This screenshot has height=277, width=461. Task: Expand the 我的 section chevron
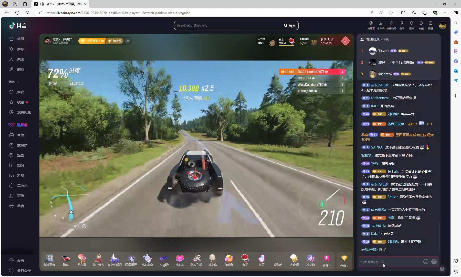tap(18, 82)
